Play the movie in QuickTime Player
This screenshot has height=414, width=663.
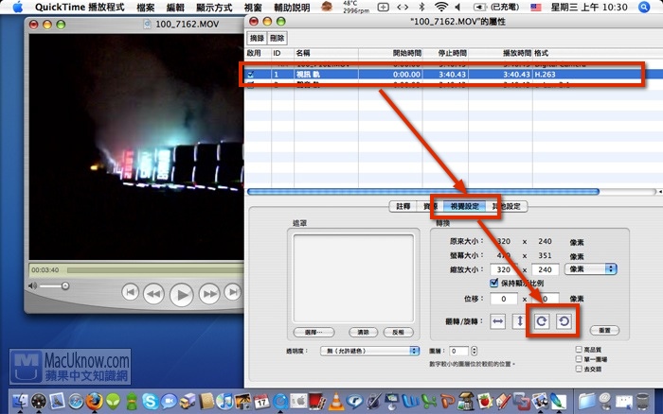point(182,295)
